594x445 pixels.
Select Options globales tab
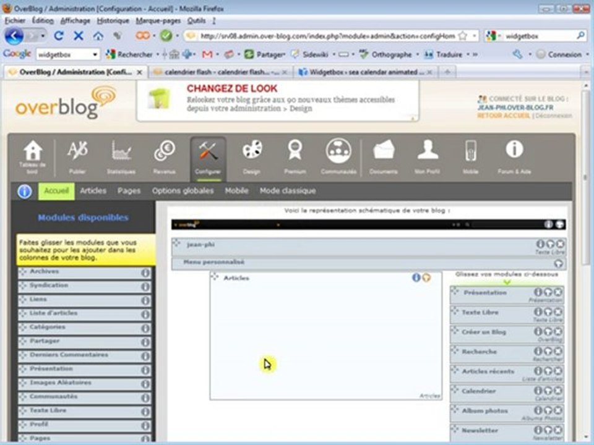coord(183,191)
